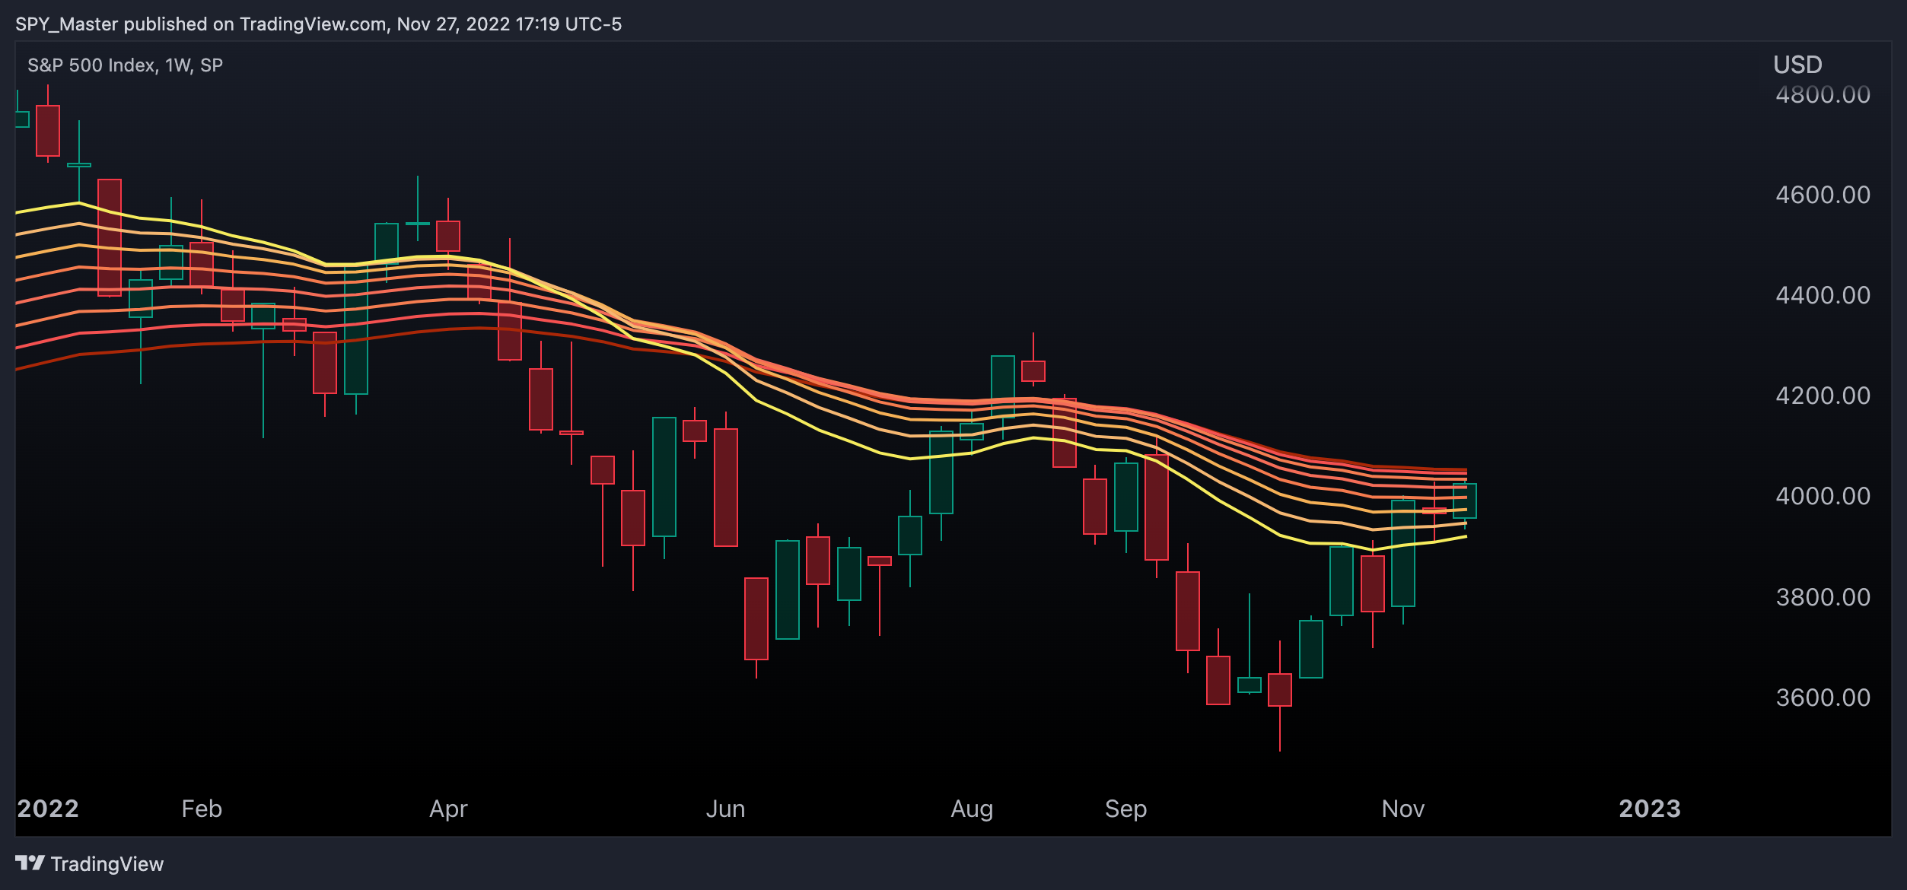
Task: Click the 3800.00 price axis label
Action: [1823, 597]
